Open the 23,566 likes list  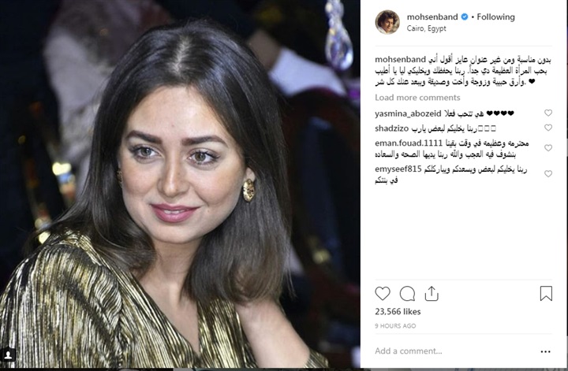pos(398,312)
